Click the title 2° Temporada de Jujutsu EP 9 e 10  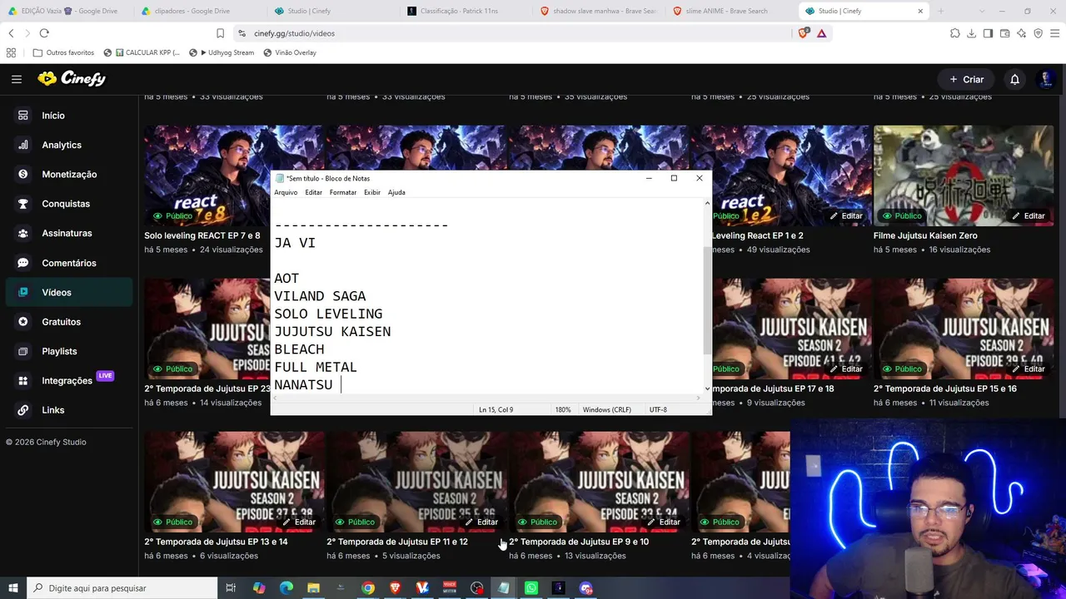point(579,542)
